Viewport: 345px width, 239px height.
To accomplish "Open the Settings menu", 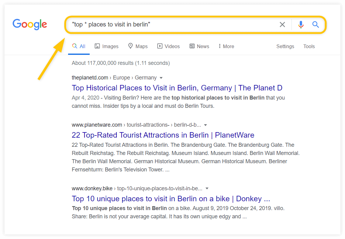I will point(285,46).
